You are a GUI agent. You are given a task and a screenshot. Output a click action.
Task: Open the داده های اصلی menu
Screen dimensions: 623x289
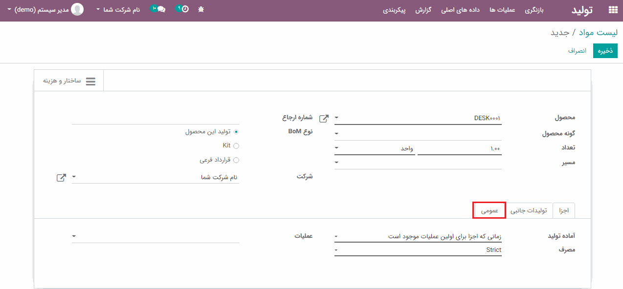coord(460,10)
